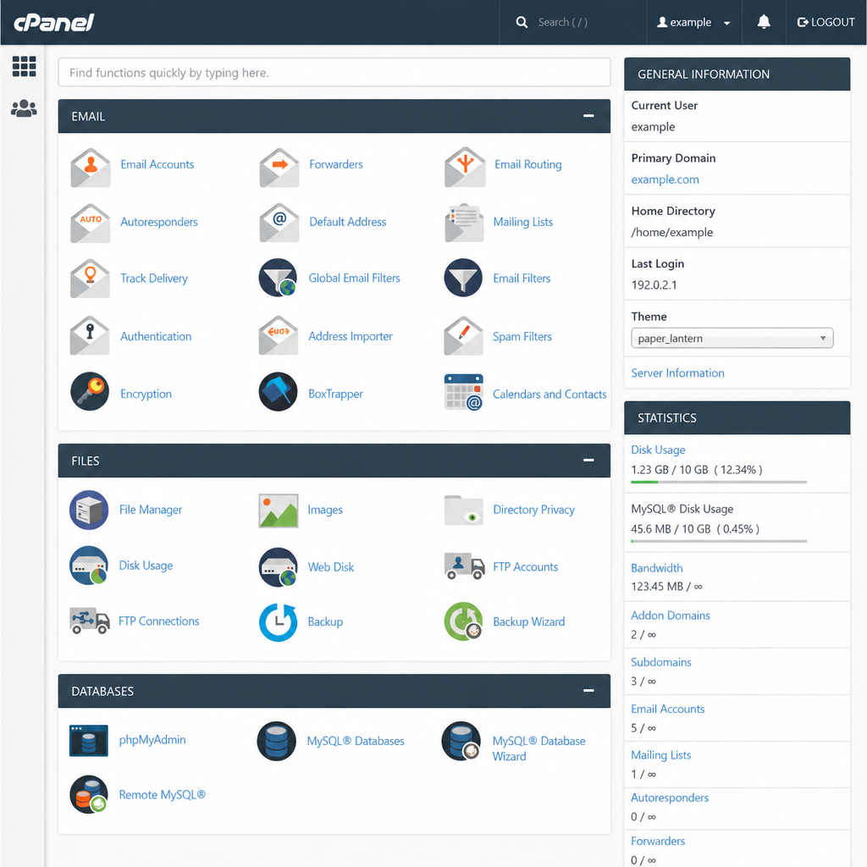Viewport: 867px width, 867px height.
Task: Open the FTP Connections truck icon
Action: coord(89,621)
